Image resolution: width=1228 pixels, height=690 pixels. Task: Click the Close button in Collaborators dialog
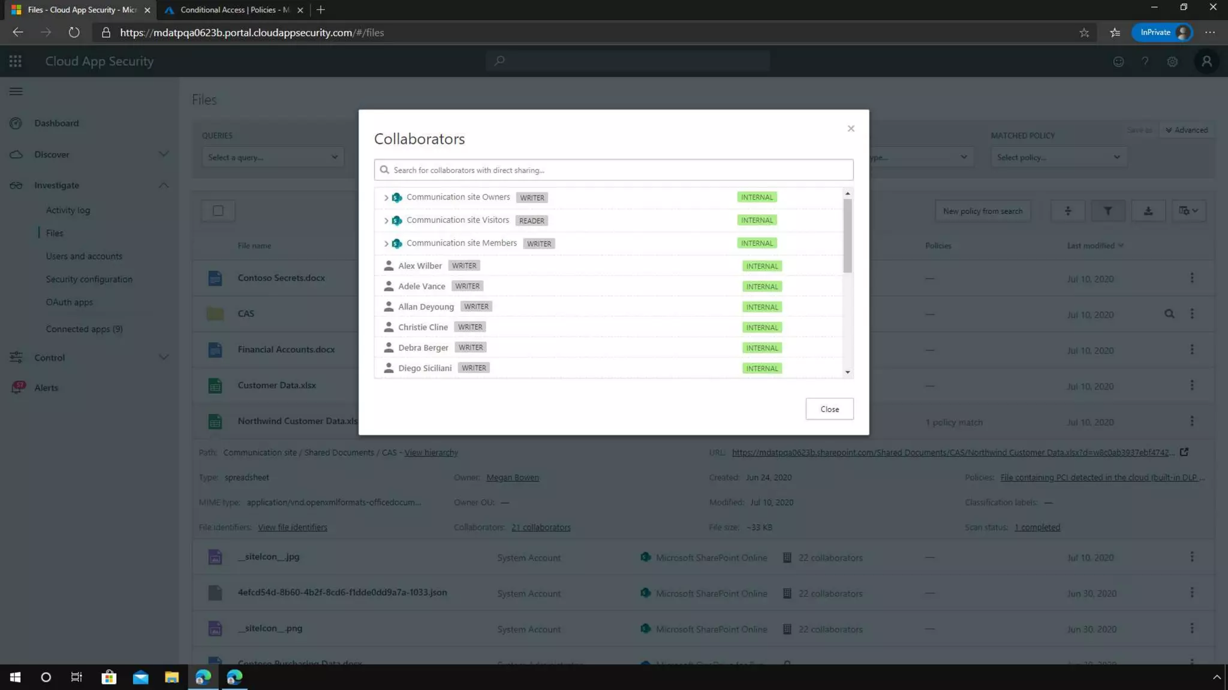click(829, 409)
